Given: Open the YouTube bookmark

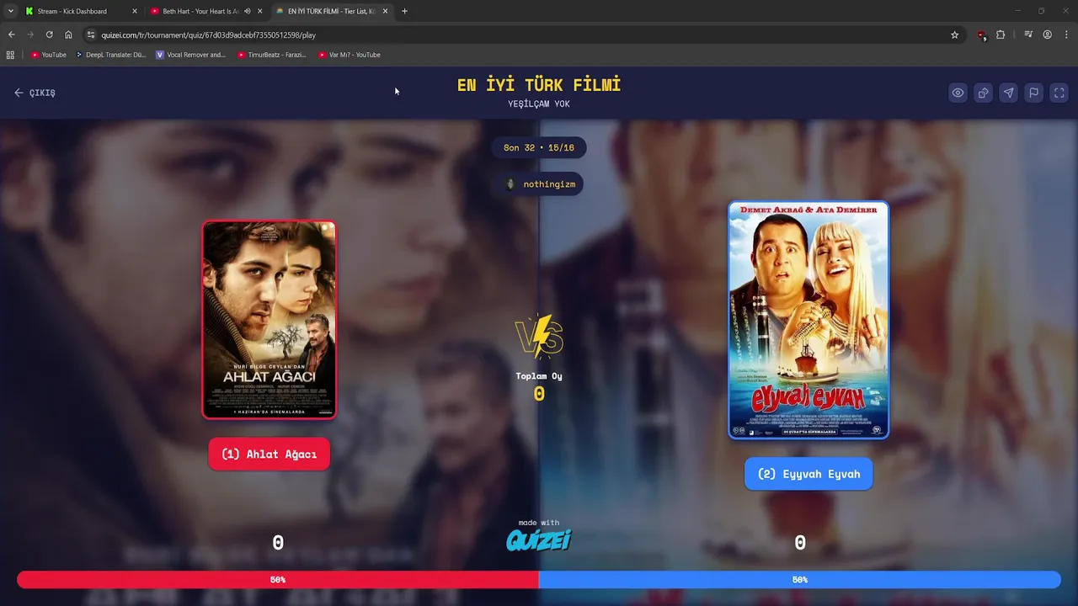Looking at the screenshot, I should pos(48,55).
